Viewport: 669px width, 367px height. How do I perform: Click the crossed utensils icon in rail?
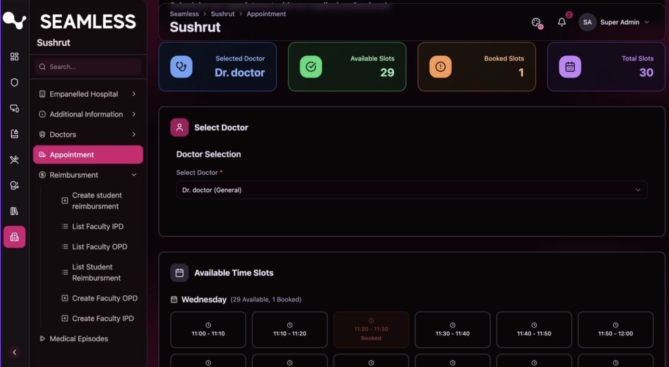pos(14,160)
